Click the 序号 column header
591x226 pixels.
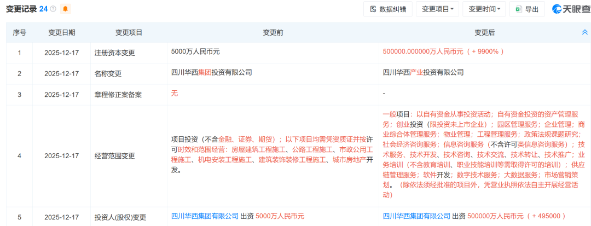tap(19, 33)
